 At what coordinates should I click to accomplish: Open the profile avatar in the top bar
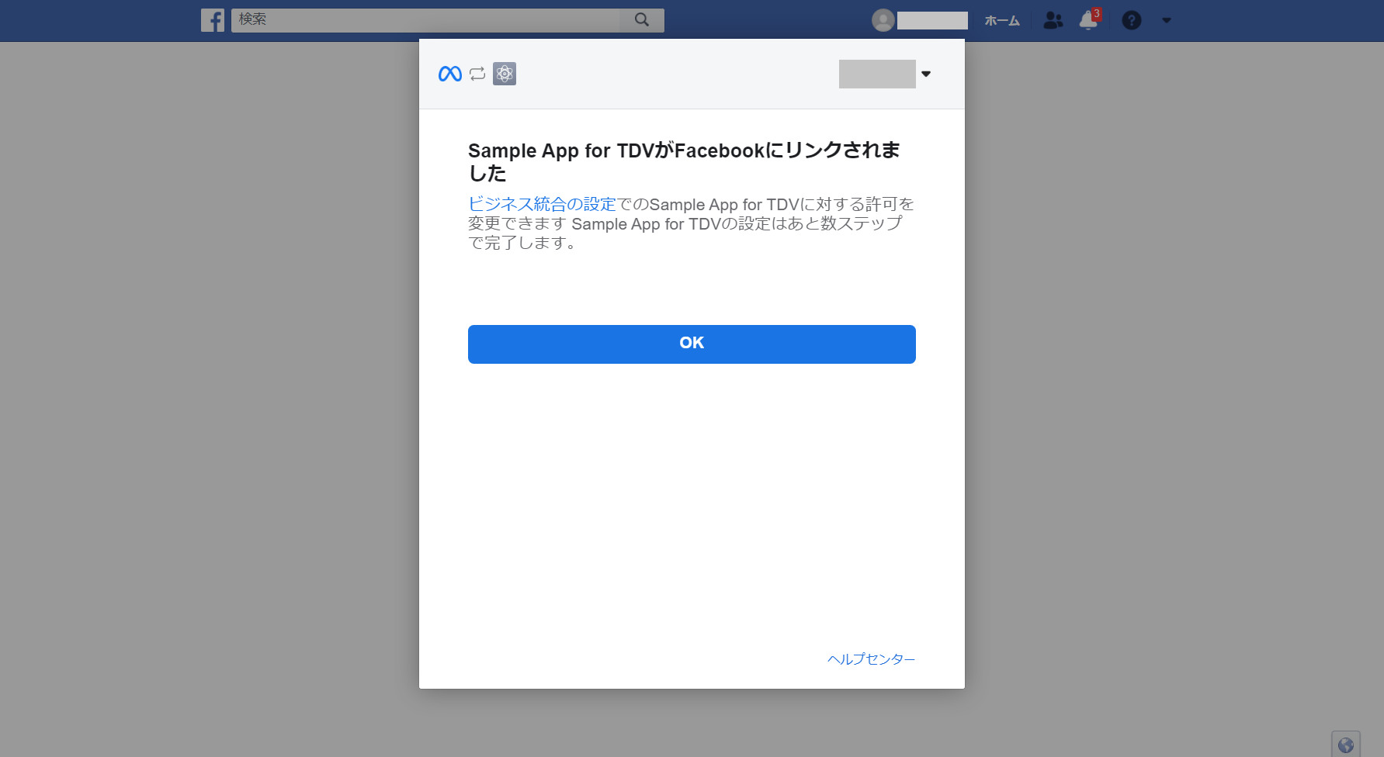883,20
